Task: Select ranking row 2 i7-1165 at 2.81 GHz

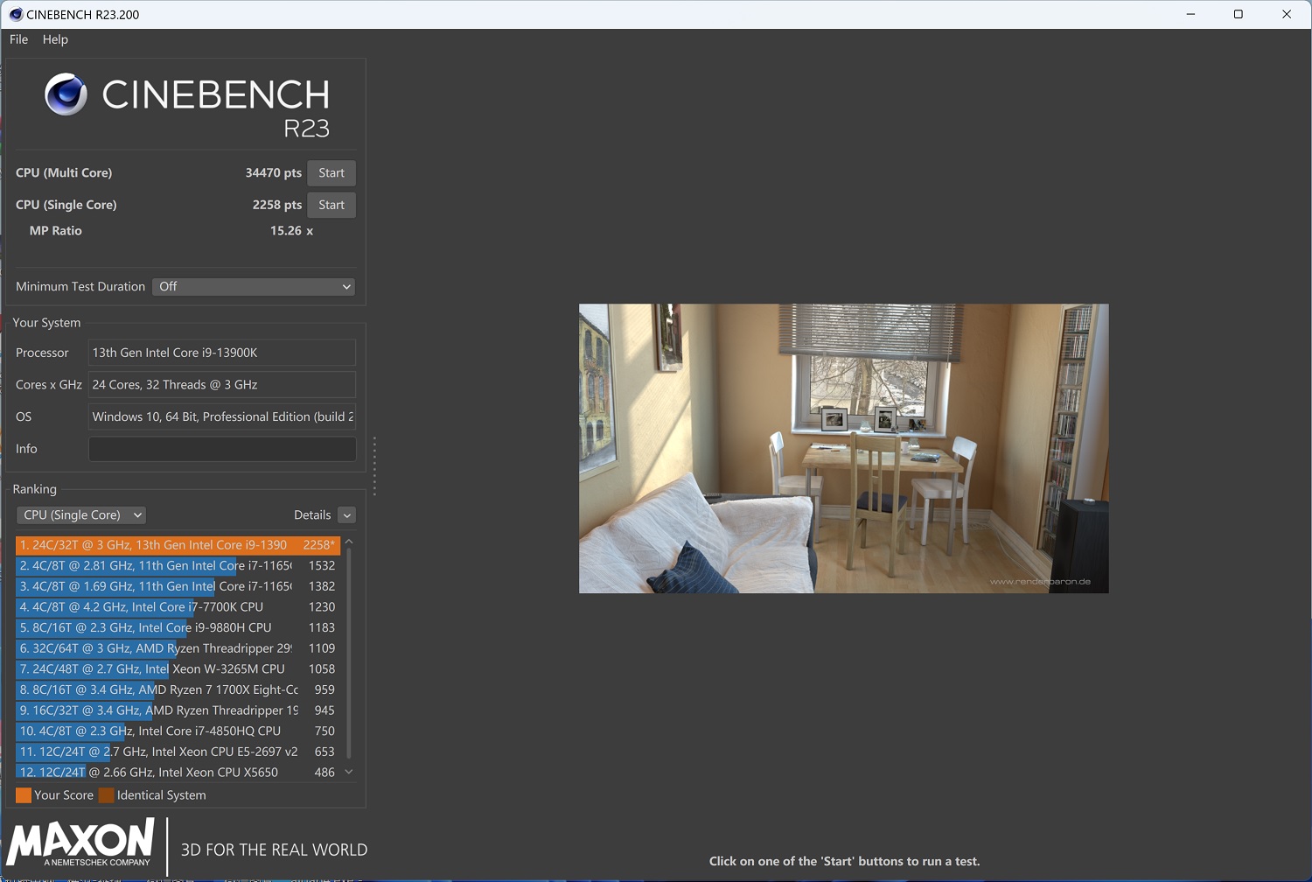Action: tap(178, 566)
